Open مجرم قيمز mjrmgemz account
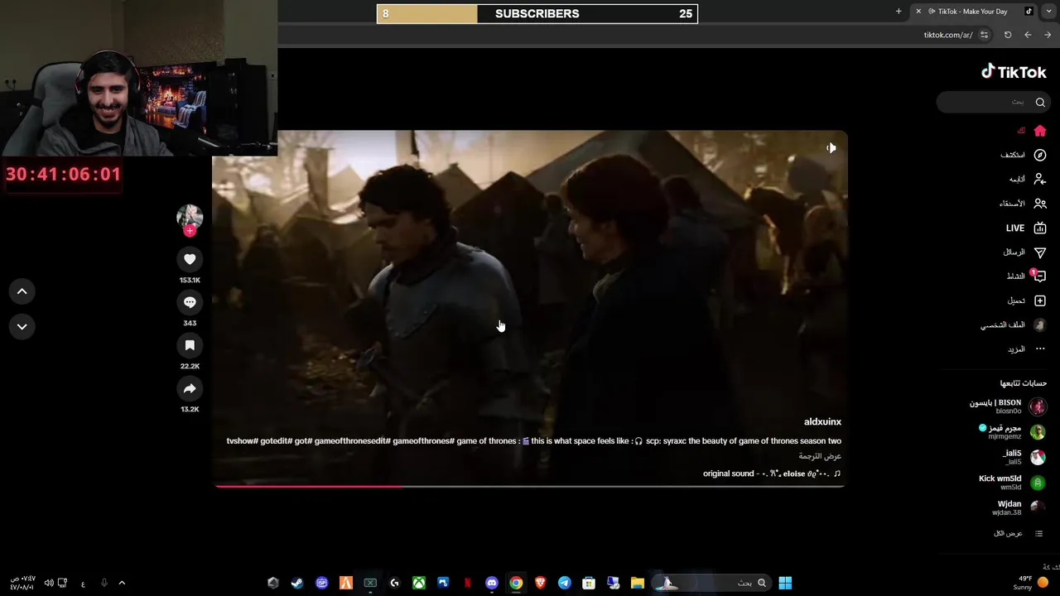The height and width of the screenshot is (596, 1060). tap(1012, 432)
